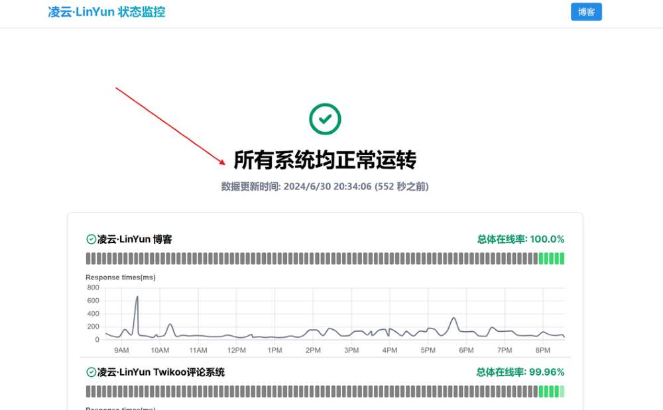Open the 博客 button in header
Image resolution: width=663 pixels, height=410 pixels.
click(586, 12)
